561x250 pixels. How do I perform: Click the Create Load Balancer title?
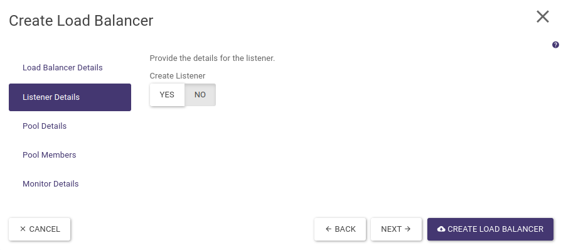(81, 21)
